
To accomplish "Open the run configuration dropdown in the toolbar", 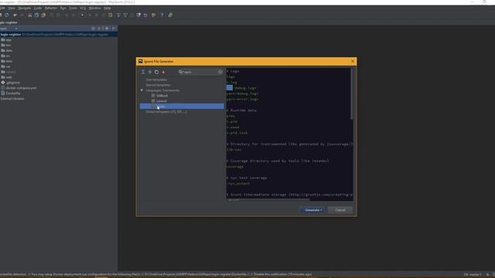I will [83, 15].
